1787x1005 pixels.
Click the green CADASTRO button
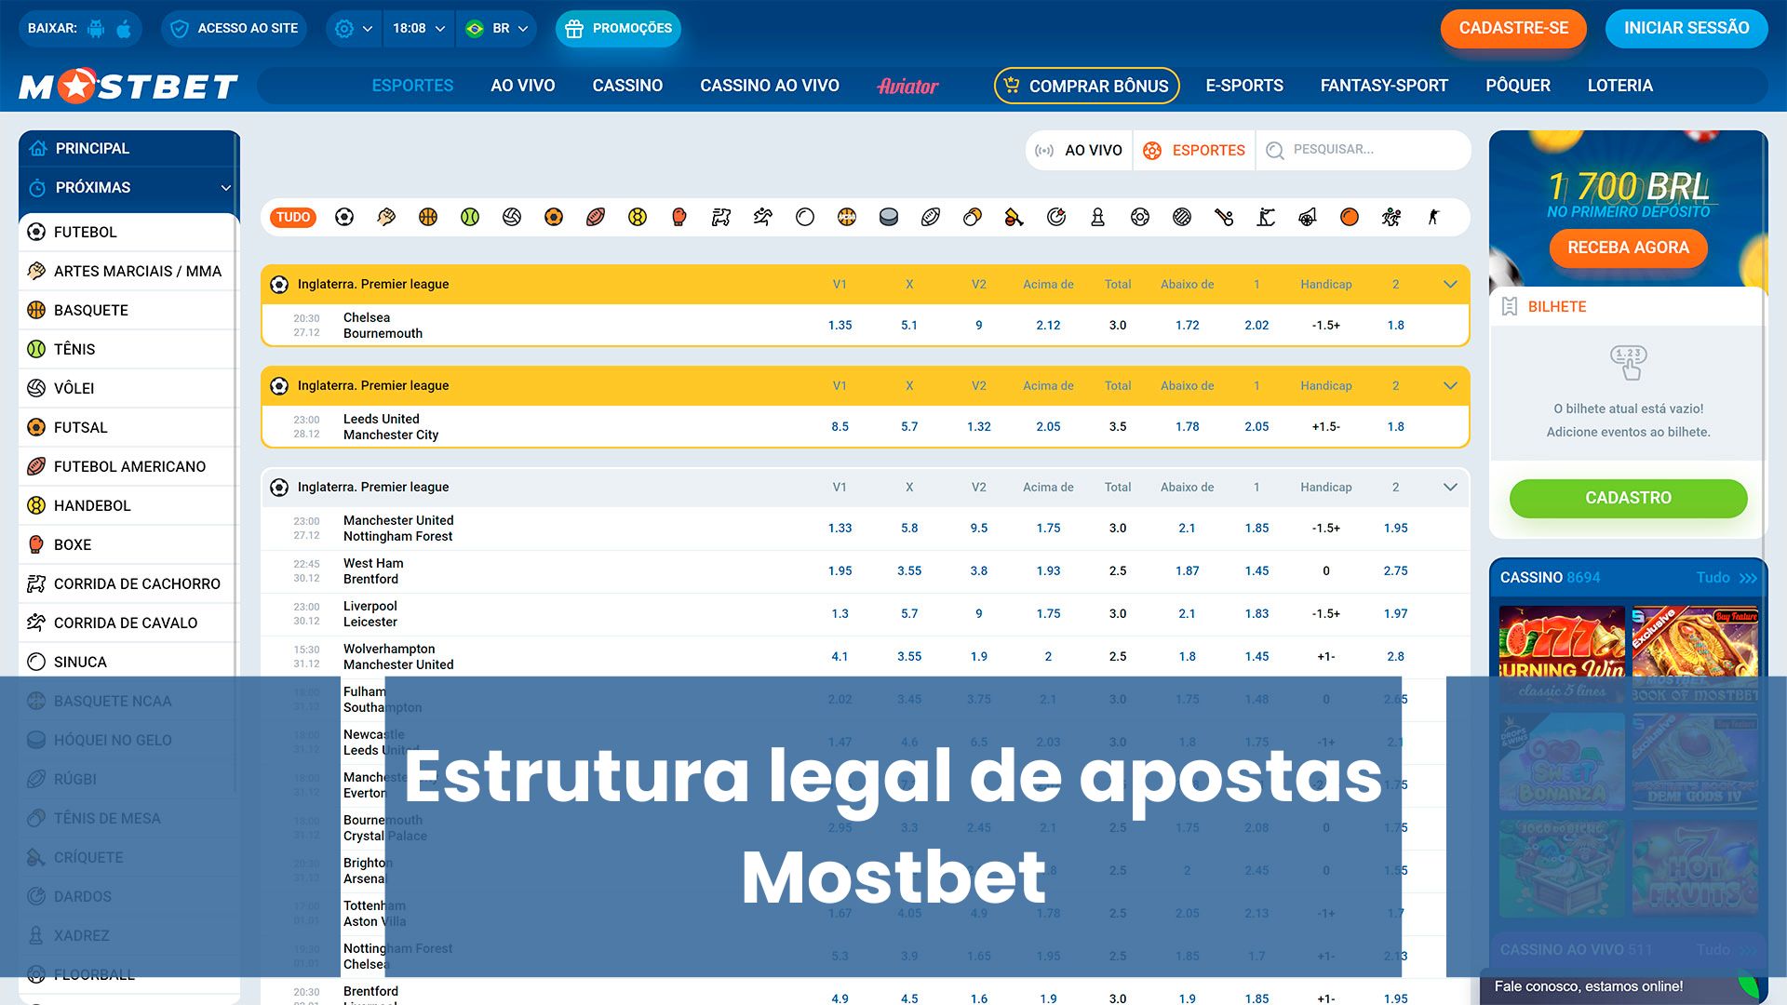tap(1628, 498)
